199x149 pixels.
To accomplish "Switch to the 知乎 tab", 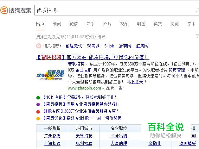I will [91, 24].
